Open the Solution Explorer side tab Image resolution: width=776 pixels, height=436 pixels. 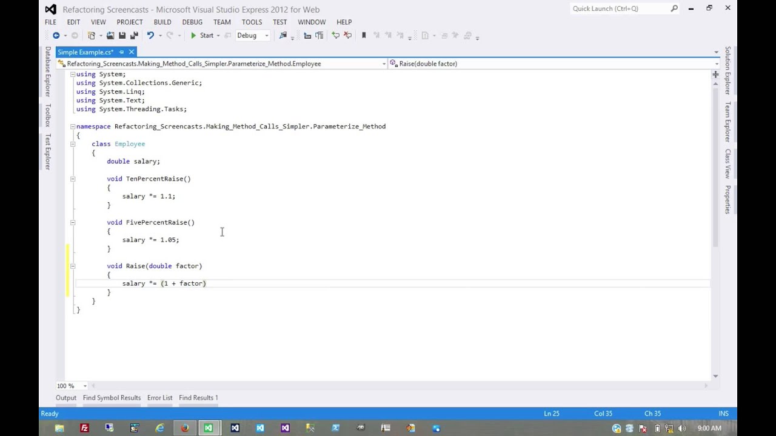coord(728,70)
